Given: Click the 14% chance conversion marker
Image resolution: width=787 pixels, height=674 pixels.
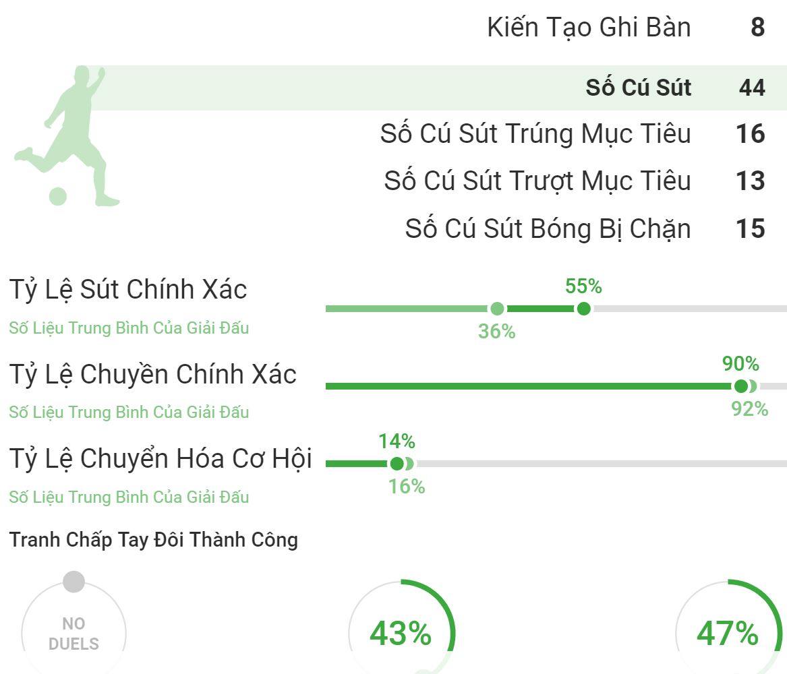Looking at the screenshot, I should (397, 464).
